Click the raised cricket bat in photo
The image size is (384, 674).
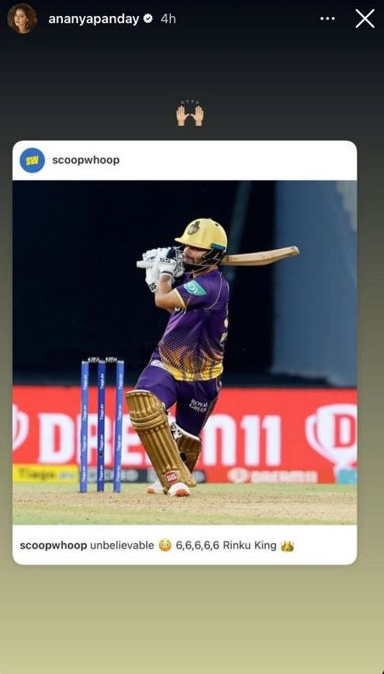[260, 257]
